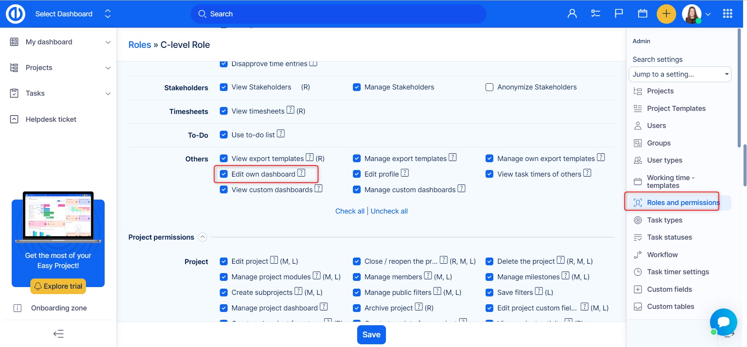Click the Uncheck all link

click(x=389, y=211)
